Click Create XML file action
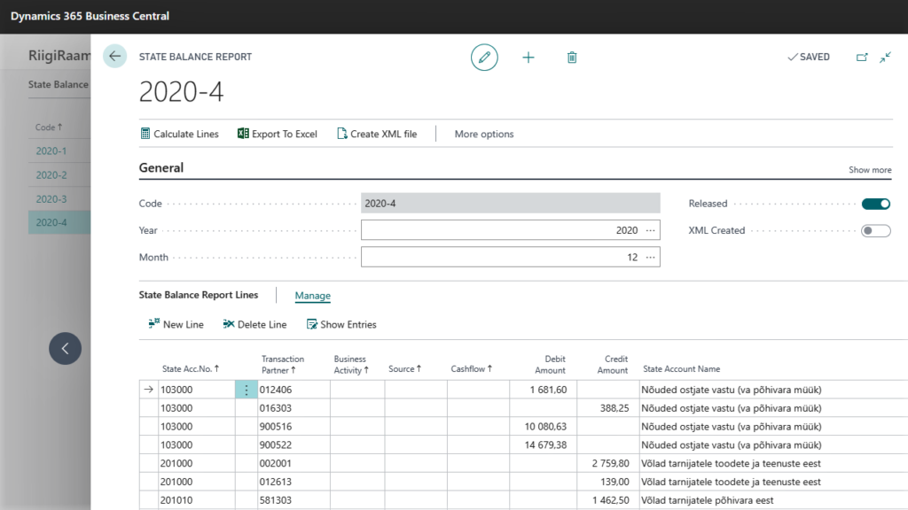This screenshot has height=510, width=908. [376, 134]
